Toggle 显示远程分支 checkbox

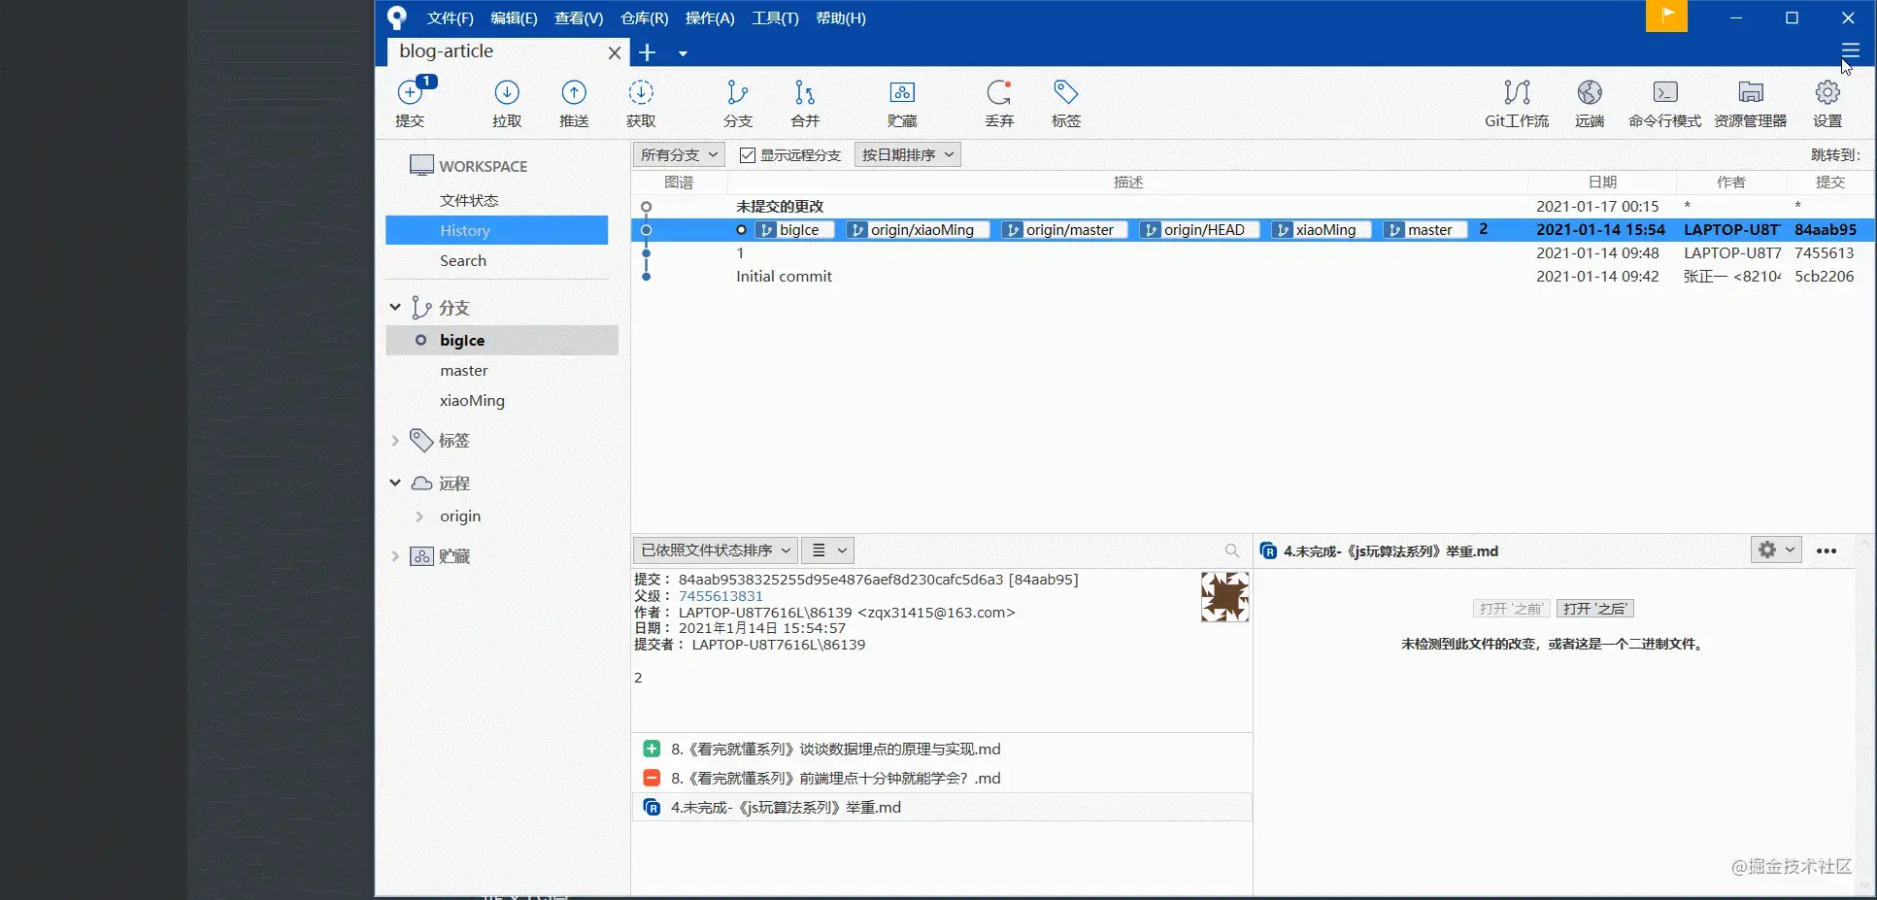747,155
